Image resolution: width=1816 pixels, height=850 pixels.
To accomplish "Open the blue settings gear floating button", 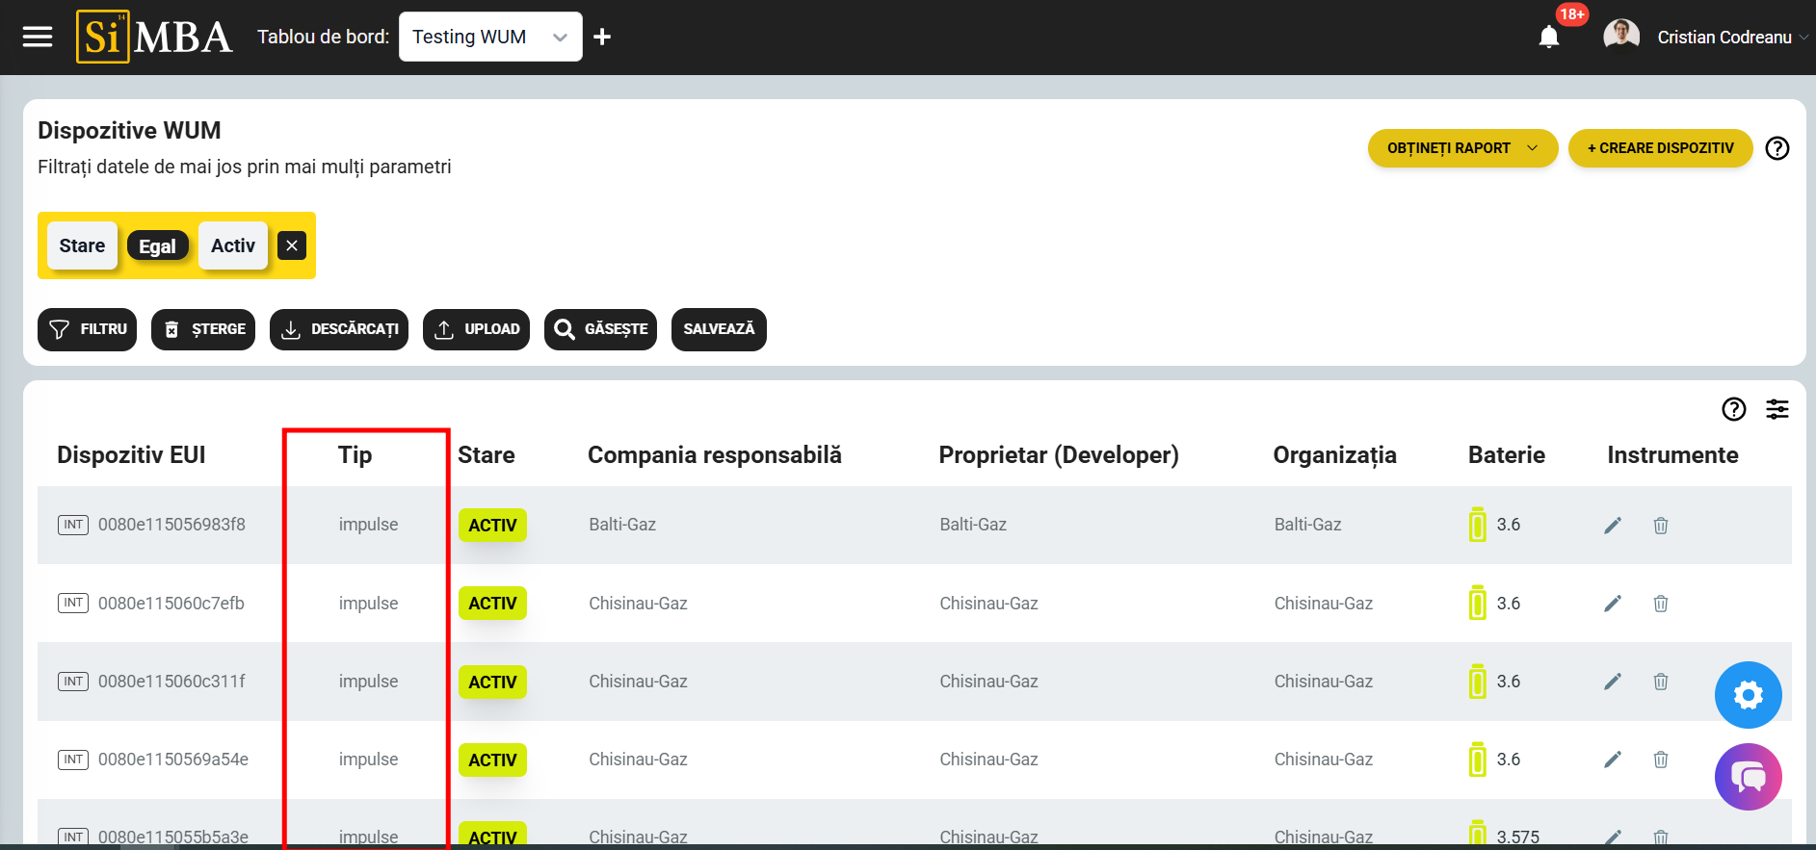I will pyautogui.click(x=1748, y=694).
